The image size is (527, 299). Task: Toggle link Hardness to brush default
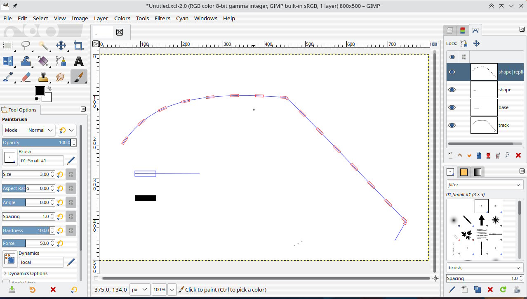click(71, 231)
